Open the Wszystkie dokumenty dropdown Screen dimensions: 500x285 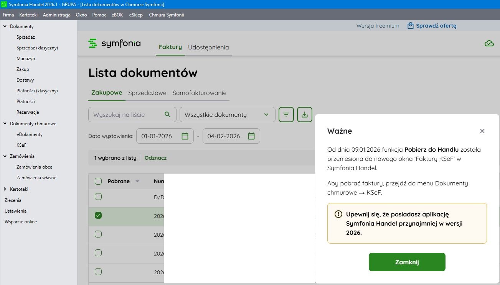tap(227, 115)
